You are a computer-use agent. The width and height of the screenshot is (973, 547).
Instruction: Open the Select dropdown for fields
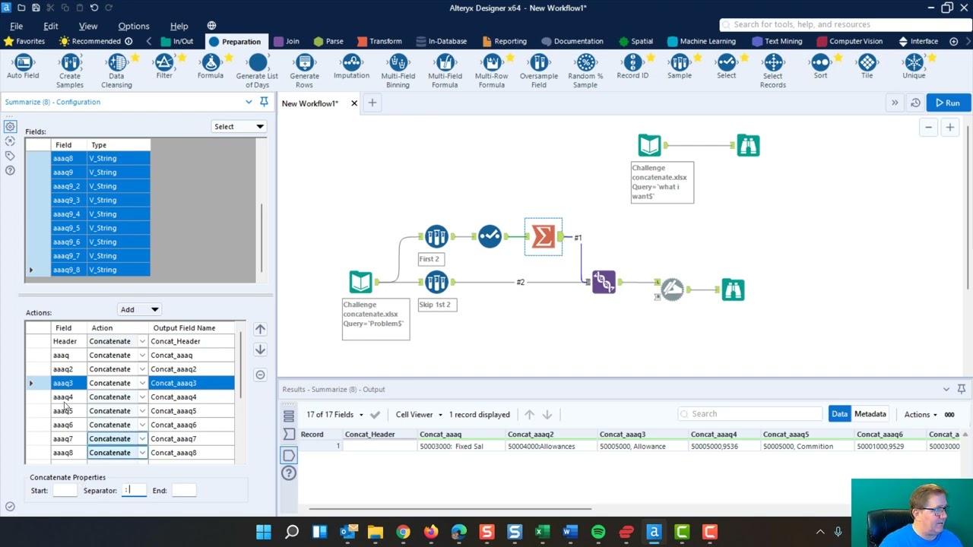point(239,127)
